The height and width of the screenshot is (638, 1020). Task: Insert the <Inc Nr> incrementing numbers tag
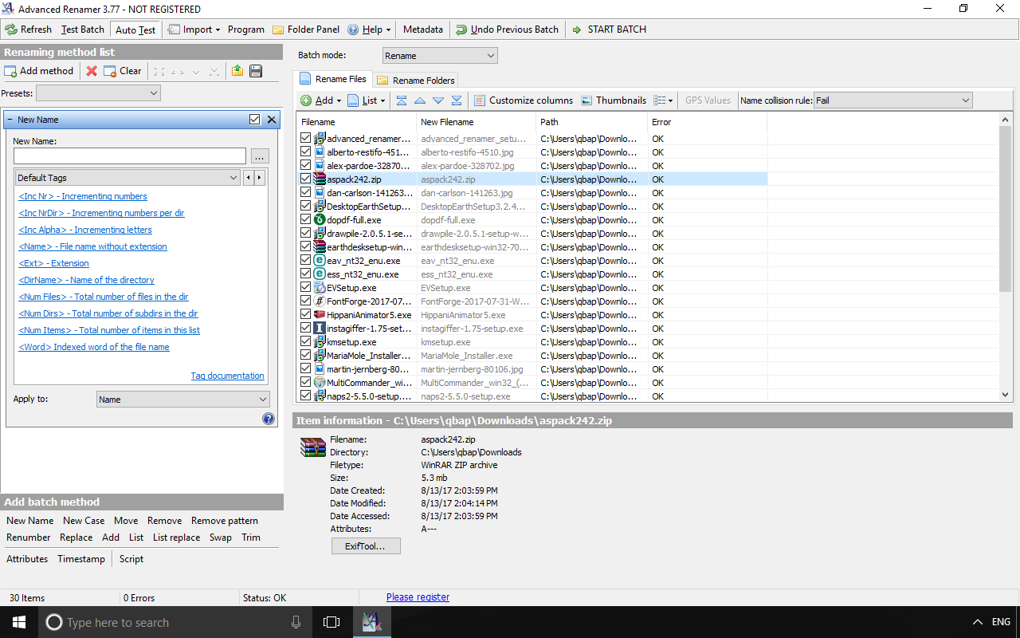pyautogui.click(x=83, y=196)
